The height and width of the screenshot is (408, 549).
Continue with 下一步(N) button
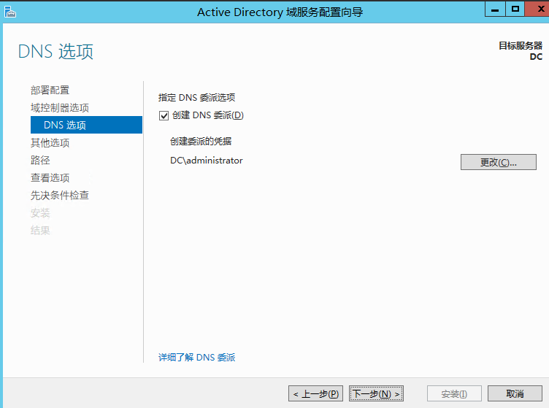click(x=376, y=393)
